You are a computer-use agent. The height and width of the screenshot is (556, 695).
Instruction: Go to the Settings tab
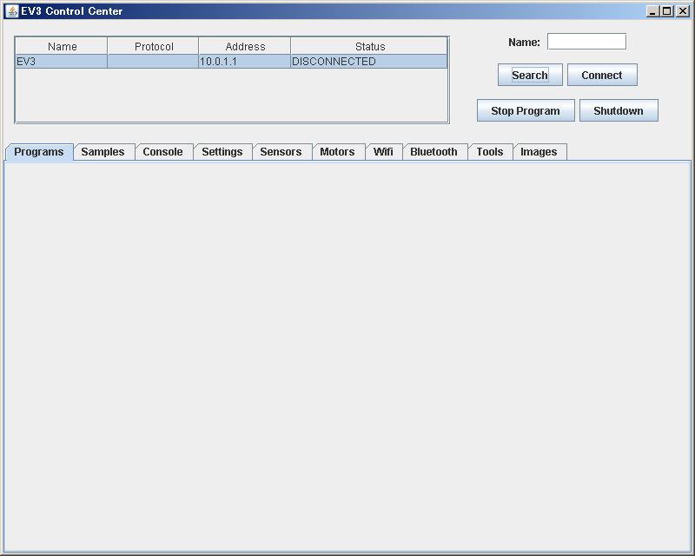point(222,152)
